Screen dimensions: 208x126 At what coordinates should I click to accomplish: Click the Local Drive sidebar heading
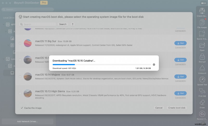pos(9,18)
